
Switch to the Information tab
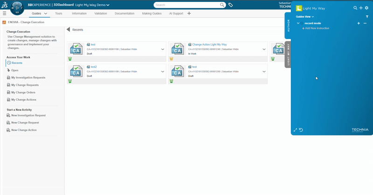79,13
